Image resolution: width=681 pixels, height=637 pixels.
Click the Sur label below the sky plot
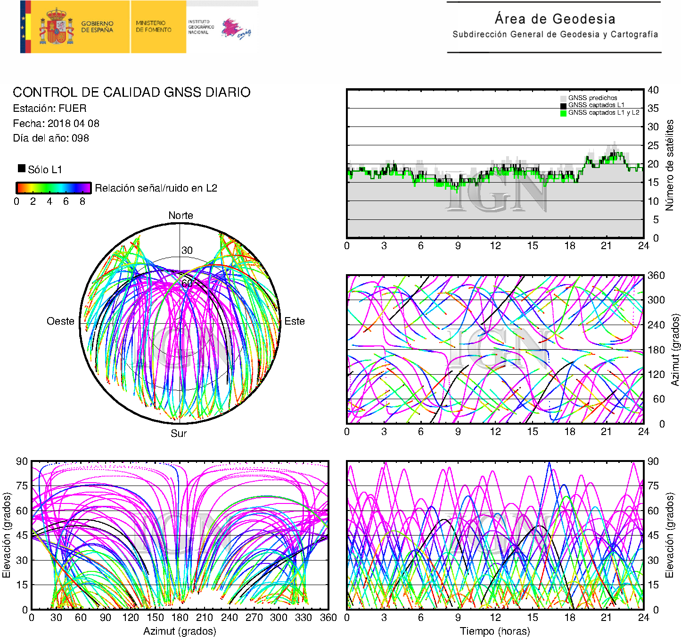tap(179, 433)
